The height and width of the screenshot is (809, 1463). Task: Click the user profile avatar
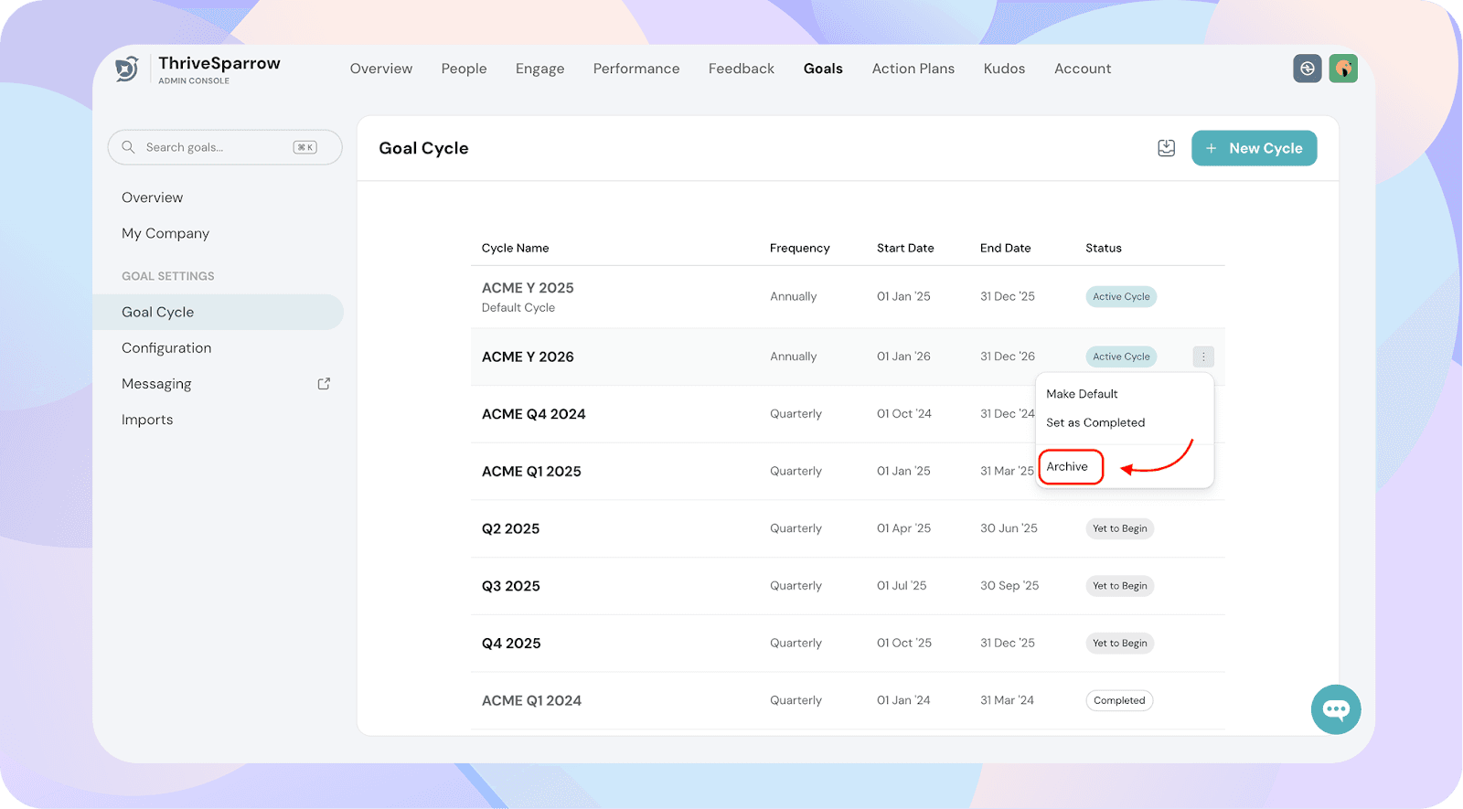pos(1342,69)
